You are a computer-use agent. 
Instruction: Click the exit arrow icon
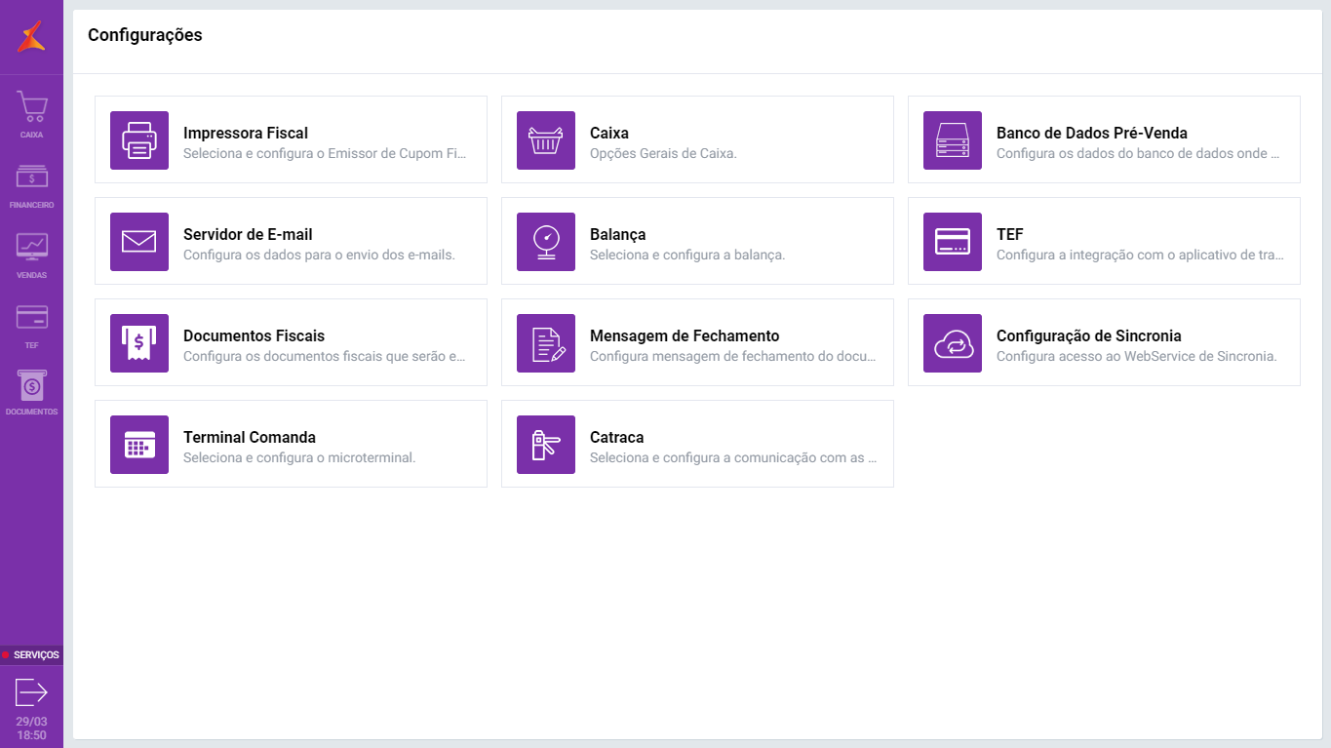[31, 692]
